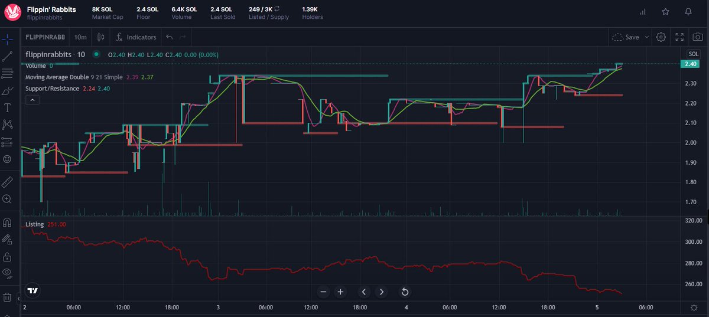This screenshot has width=709, height=317.
Task: Select the brush drawing tool
Action: 7,91
